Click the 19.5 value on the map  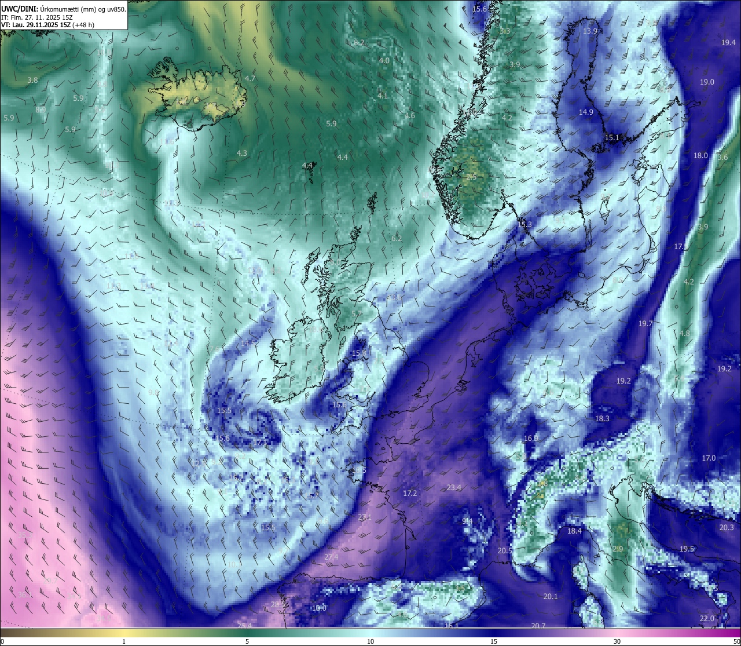(x=687, y=549)
